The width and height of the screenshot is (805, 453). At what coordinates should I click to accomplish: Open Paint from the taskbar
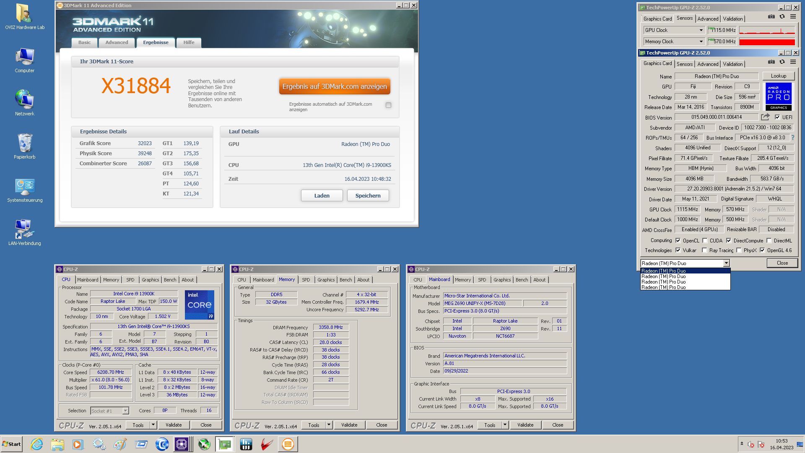coord(120,444)
